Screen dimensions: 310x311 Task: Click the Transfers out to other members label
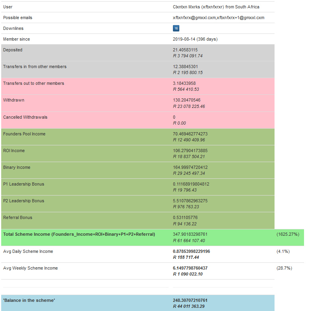(x=33, y=83)
